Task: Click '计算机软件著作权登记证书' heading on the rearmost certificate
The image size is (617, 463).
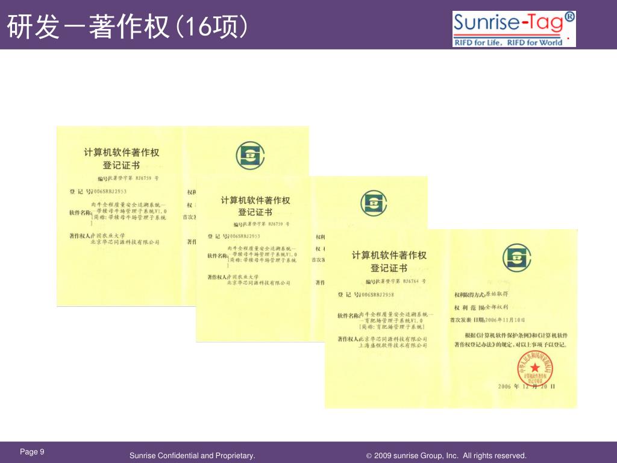Action: point(121,159)
